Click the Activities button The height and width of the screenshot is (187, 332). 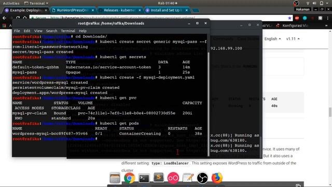[x=11, y=3]
